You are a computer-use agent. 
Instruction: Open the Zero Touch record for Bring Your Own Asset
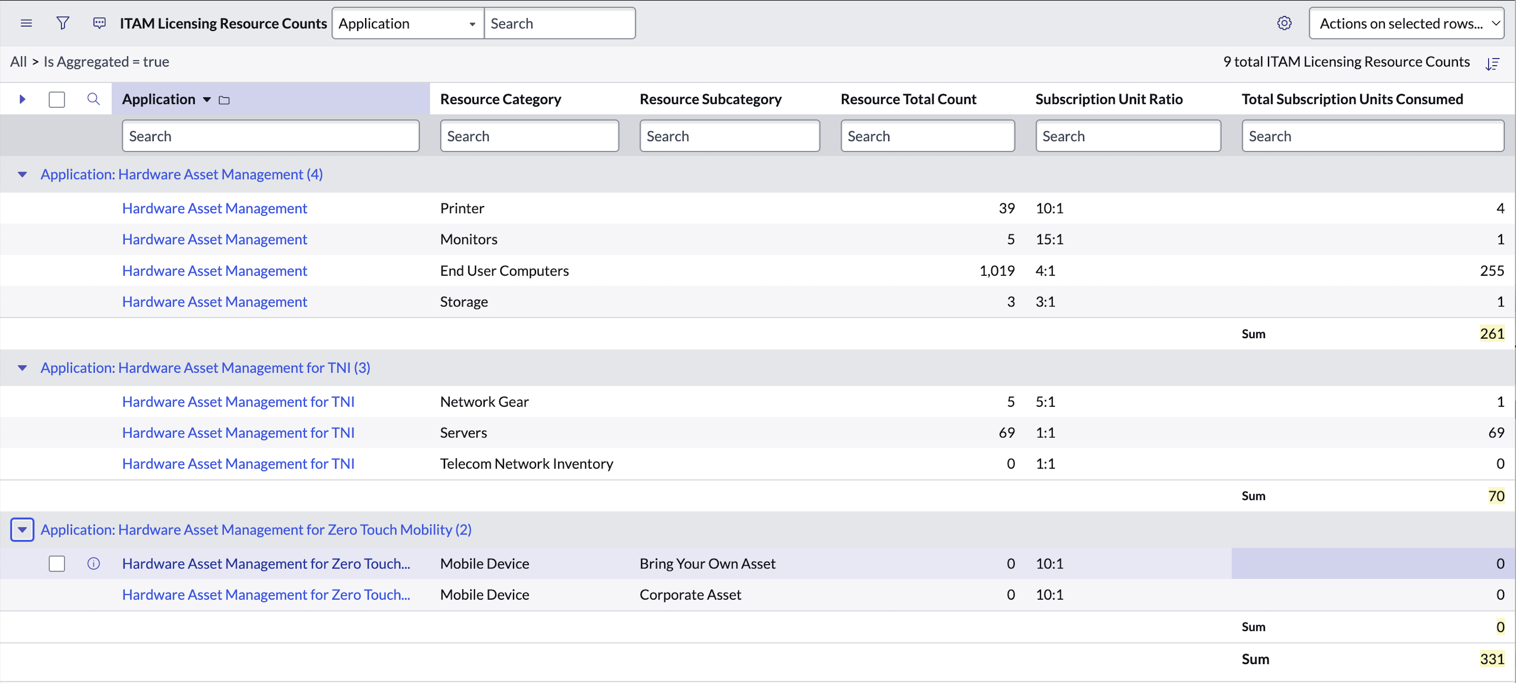click(x=266, y=563)
